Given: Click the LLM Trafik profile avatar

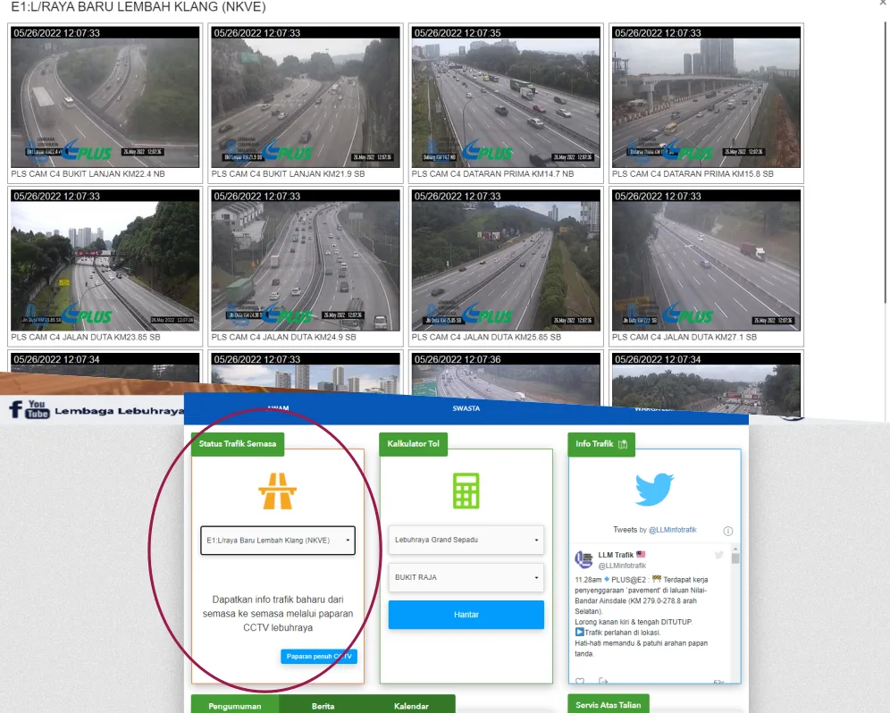Looking at the screenshot, I should [x=584, y=560].
